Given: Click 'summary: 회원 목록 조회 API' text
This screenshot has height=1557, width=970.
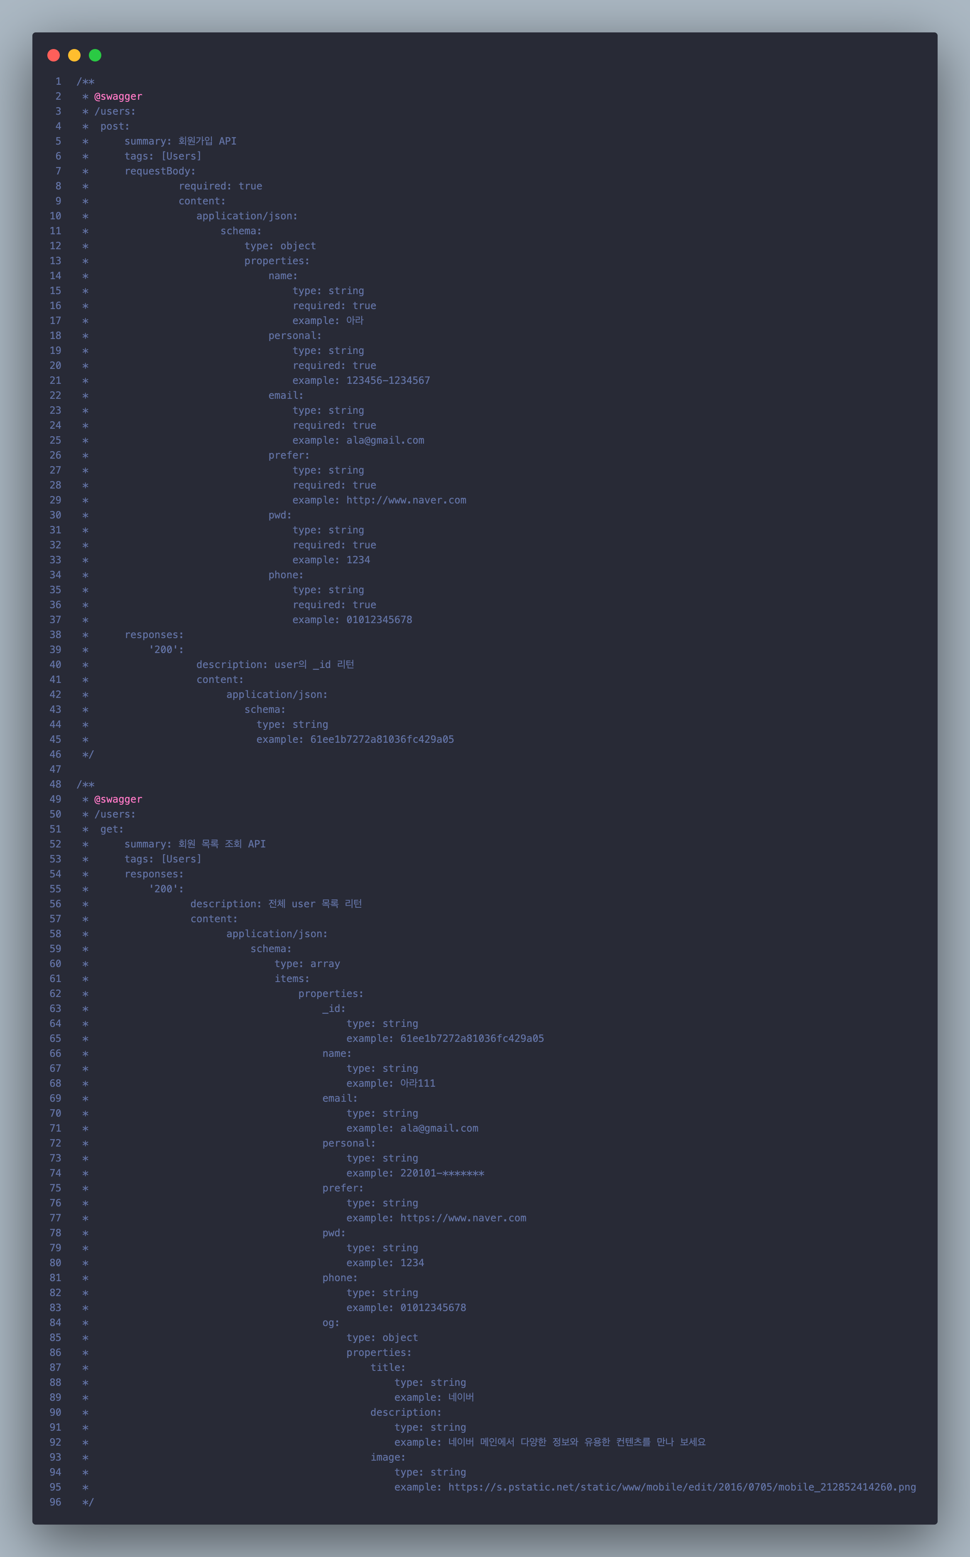Looking at the screenshot, I should [195, 844].
